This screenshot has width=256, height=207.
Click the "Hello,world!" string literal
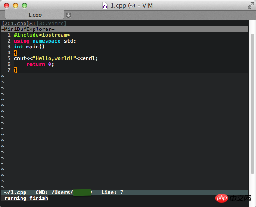55,58
